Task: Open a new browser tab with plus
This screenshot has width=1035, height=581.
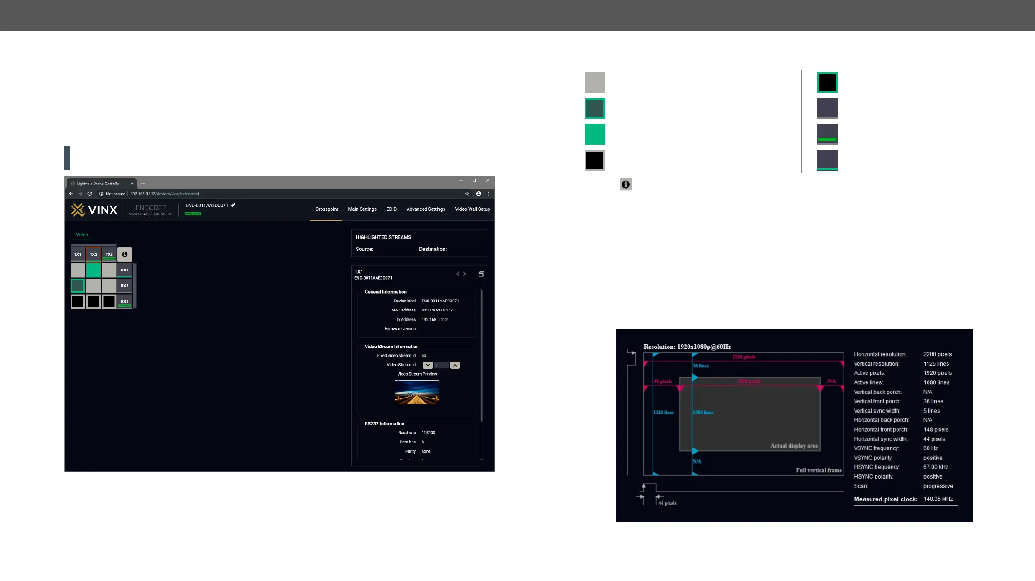Action: 143,183
